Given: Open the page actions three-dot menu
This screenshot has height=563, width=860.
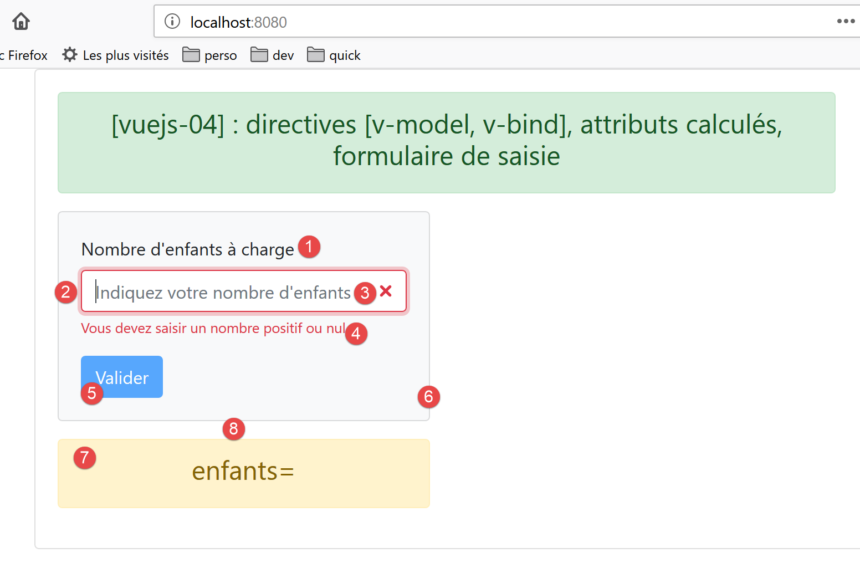Looking at the screenshot, I should (x=846, y=22).
